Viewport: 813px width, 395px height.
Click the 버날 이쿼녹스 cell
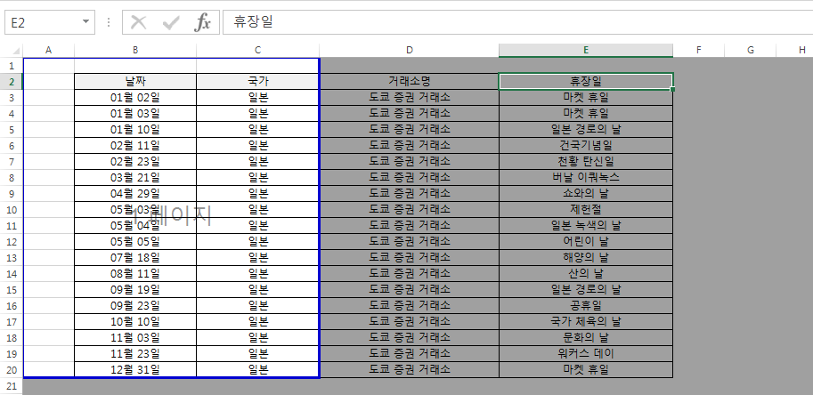[x=586, y=178]
